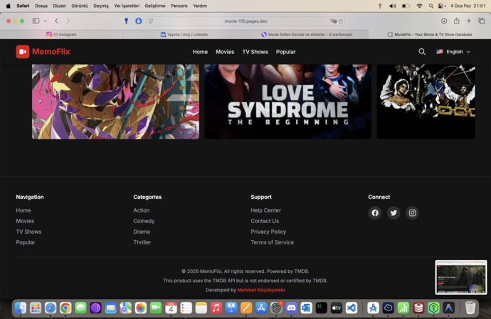Open MemoFlix Instagram profile icon
The image size is (491, 319).
tap(413, 213)
